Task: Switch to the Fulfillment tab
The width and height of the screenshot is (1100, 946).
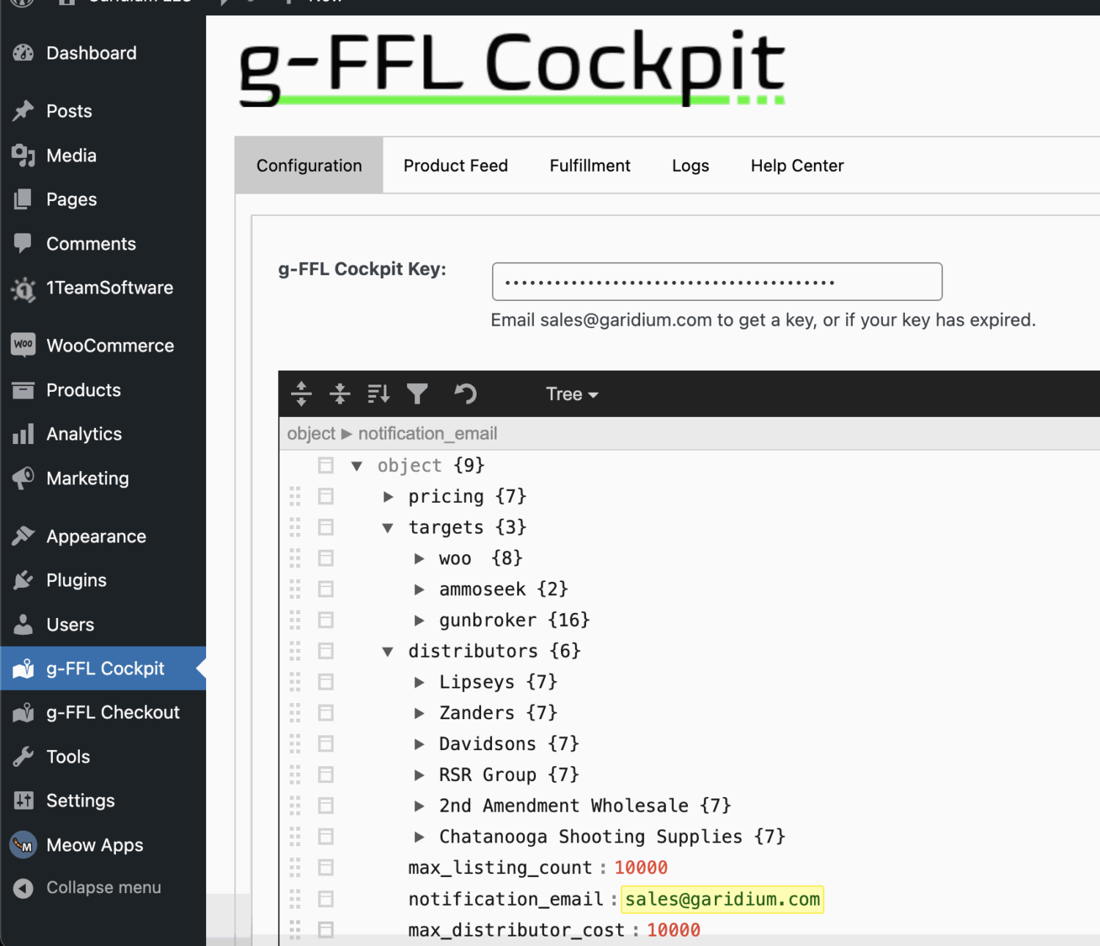Action: (x=590, y=165)
